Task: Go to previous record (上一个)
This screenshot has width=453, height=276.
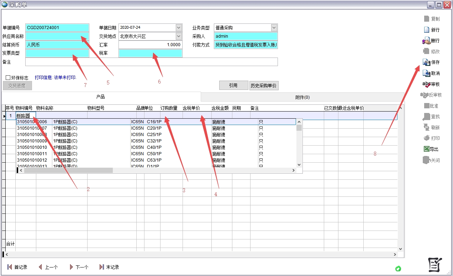Action: [x=40, y=267]
